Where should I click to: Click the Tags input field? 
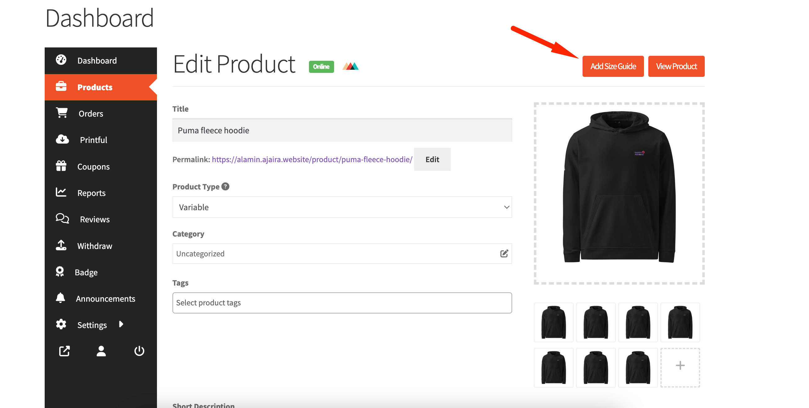pyautogui.click(x=342, y=302)
